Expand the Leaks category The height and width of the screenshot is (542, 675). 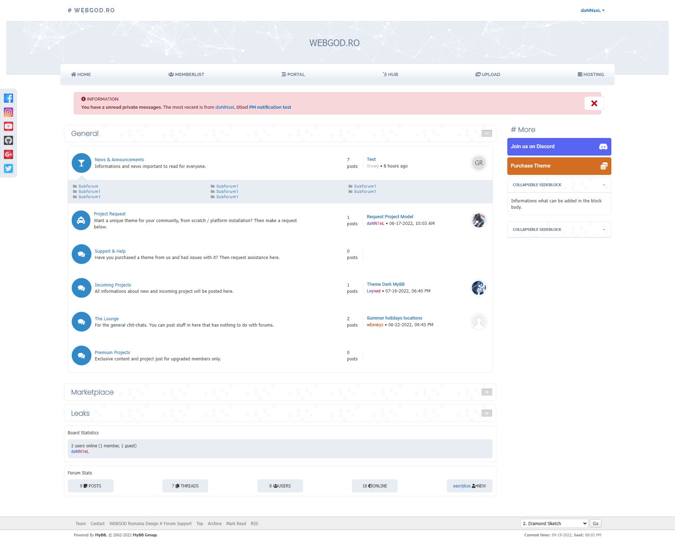click(x=487, y=413)
